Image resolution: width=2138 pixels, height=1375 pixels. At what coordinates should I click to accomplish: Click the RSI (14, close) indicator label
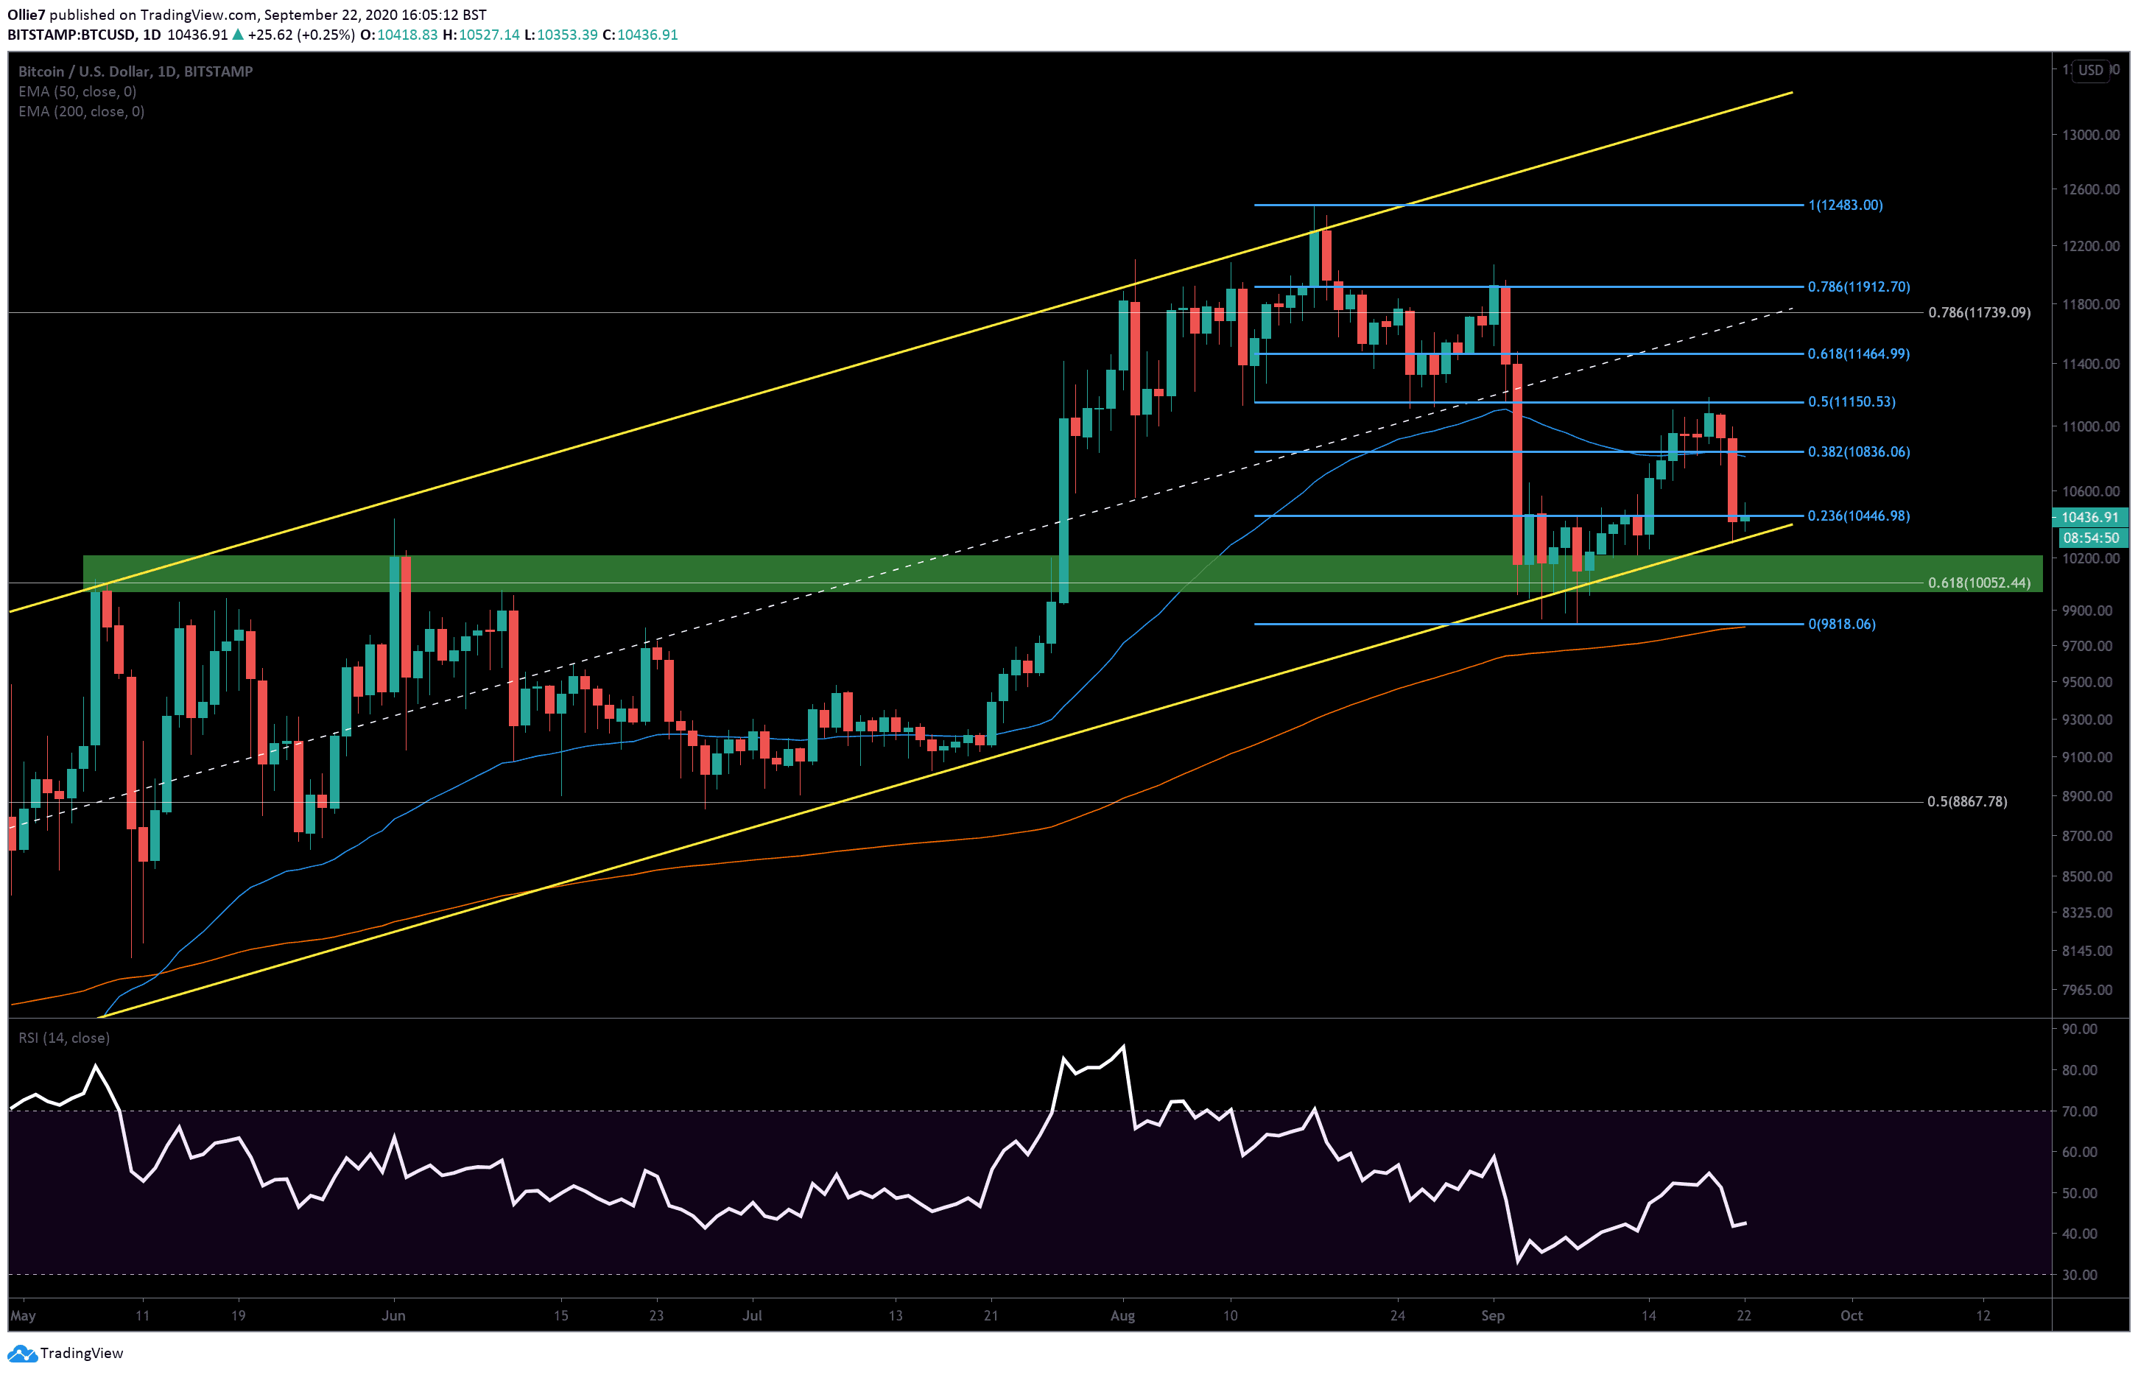tap(64, 1038)
